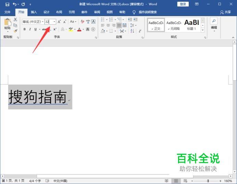The width and height of the screenshot is (237, 184).
Task: Expand the numbering list dropdown arrow
Action: coord(115,20)
